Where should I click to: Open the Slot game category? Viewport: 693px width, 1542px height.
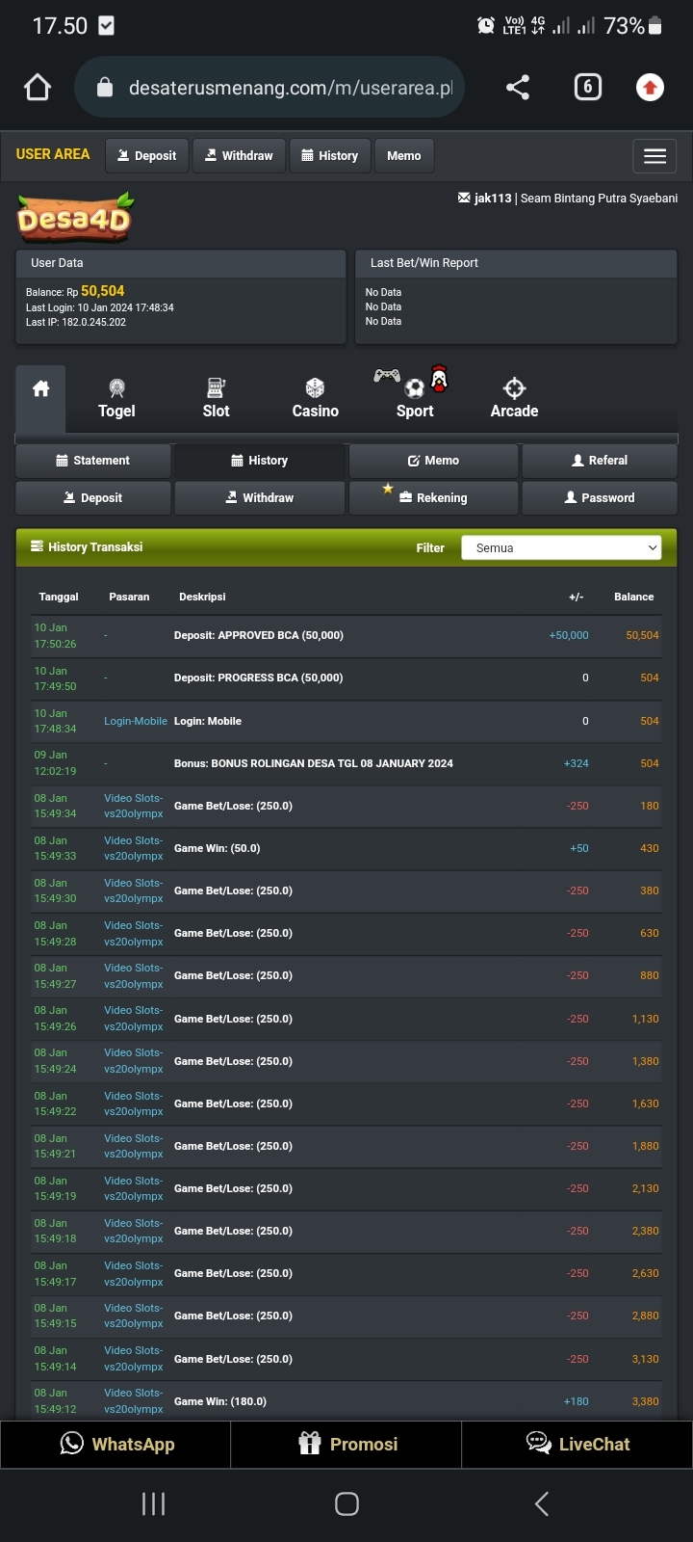point(216,398)
